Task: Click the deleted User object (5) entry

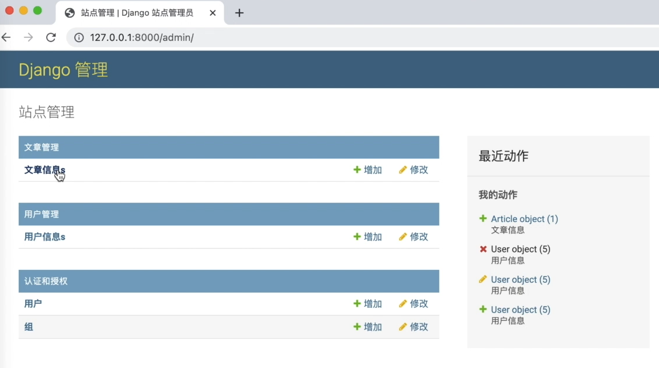Action: [521, 249]
